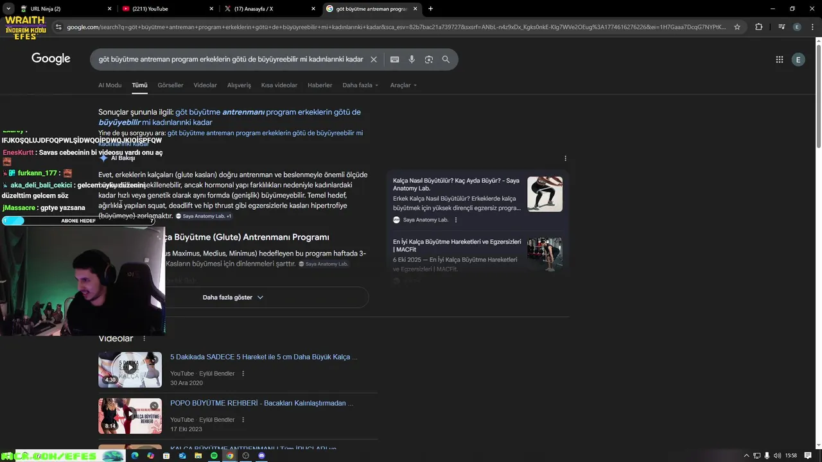Open the tab search dropdown arrow

click(8, 9)
